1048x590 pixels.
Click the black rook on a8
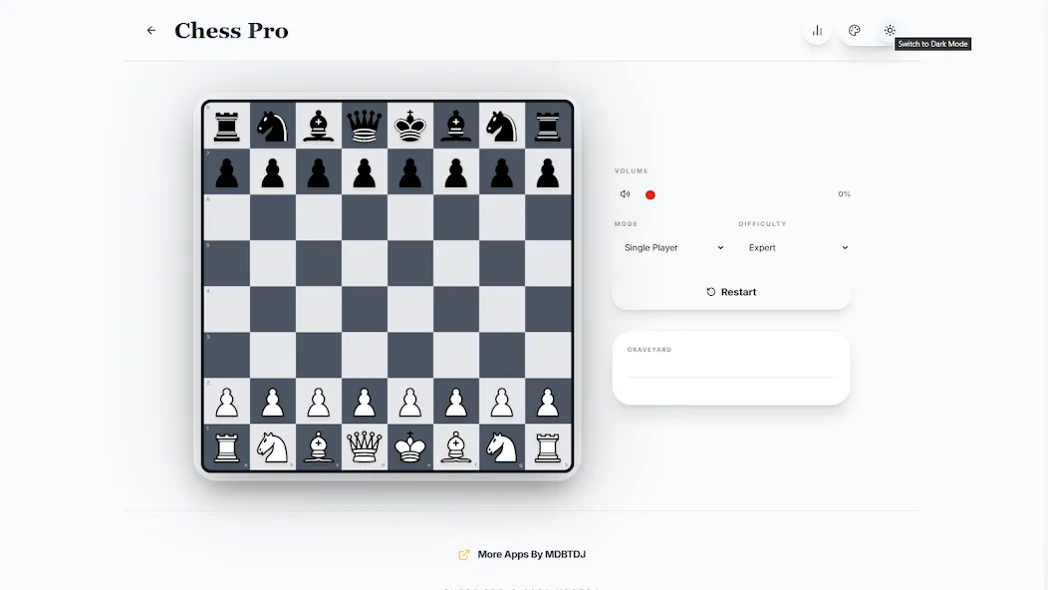point(227,126)
